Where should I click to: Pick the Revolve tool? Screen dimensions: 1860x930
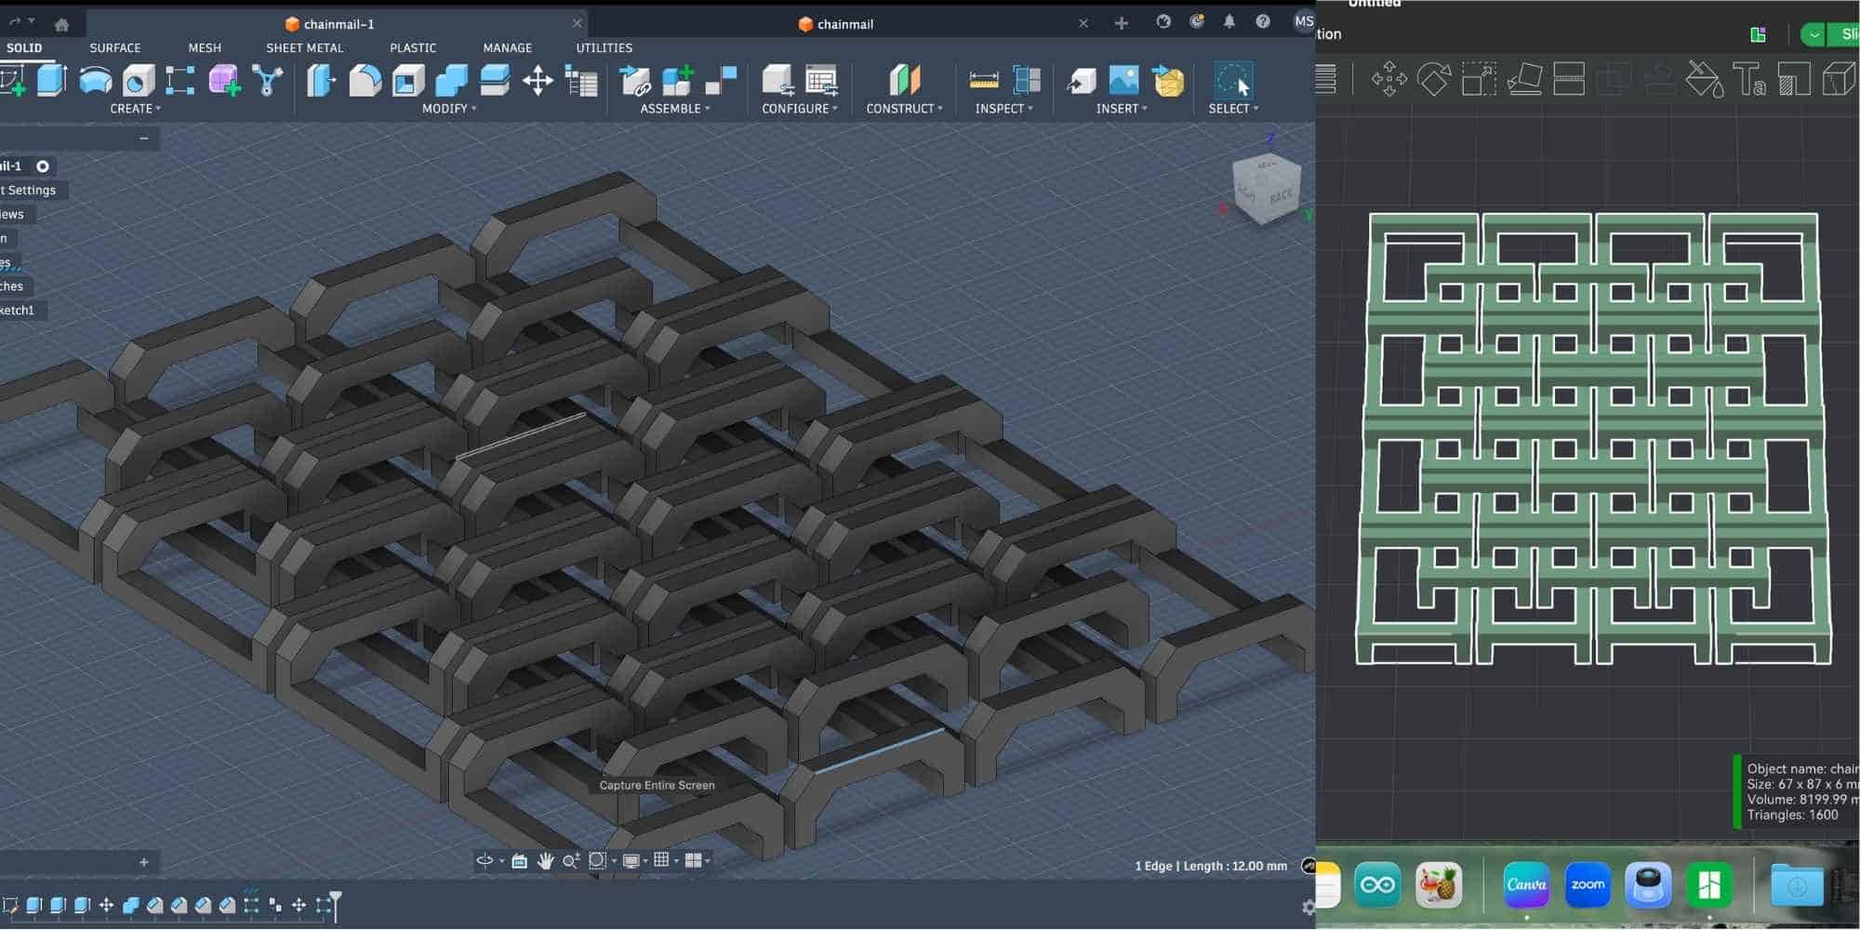[95, 81]
